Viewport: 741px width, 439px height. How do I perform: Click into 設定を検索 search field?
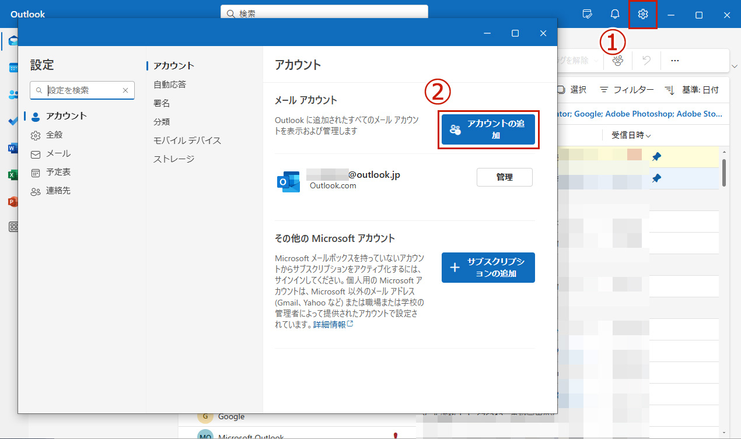(82, 90)
